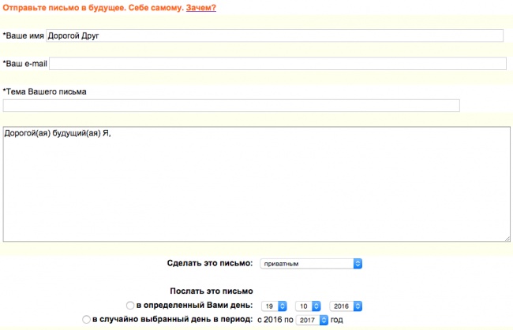
Task: Click the "в определенный Вами день" label text
Action: coord(194,306)
